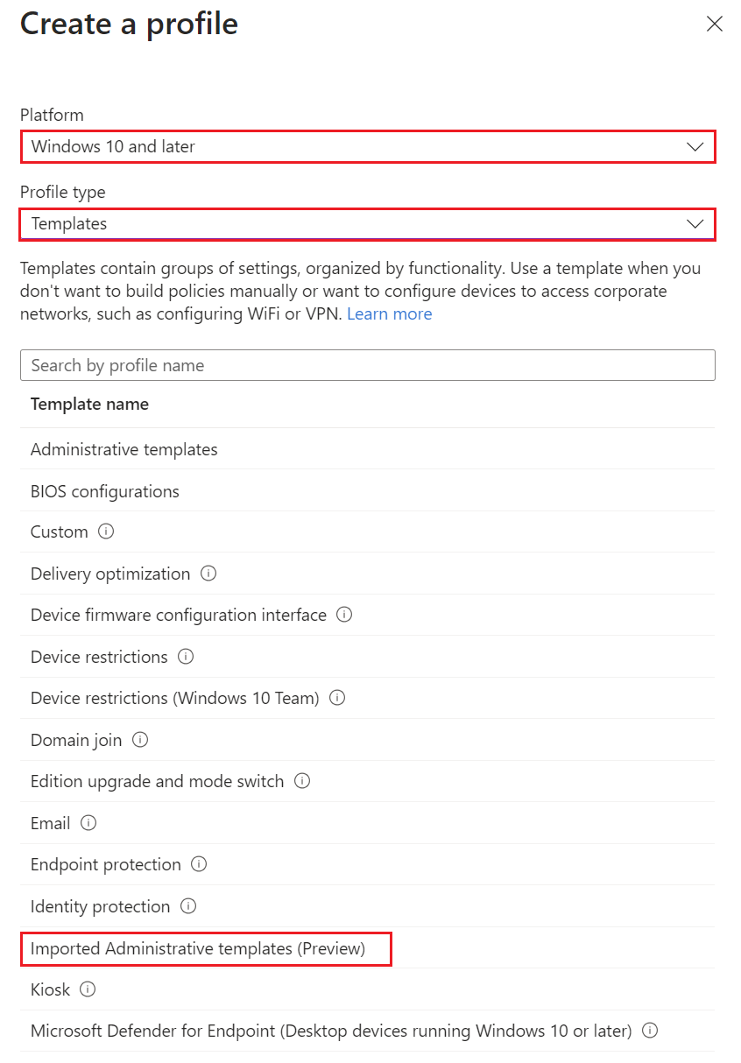Select the Administrative templates entry
Screen dimensions: 741x1063
coord(123,449)
